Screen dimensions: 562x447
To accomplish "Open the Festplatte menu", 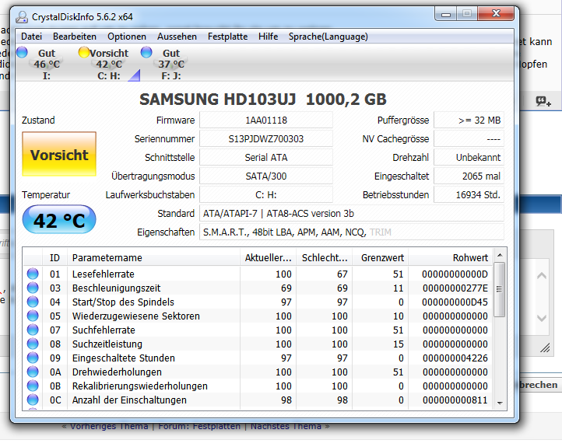I will click(227, 37).
